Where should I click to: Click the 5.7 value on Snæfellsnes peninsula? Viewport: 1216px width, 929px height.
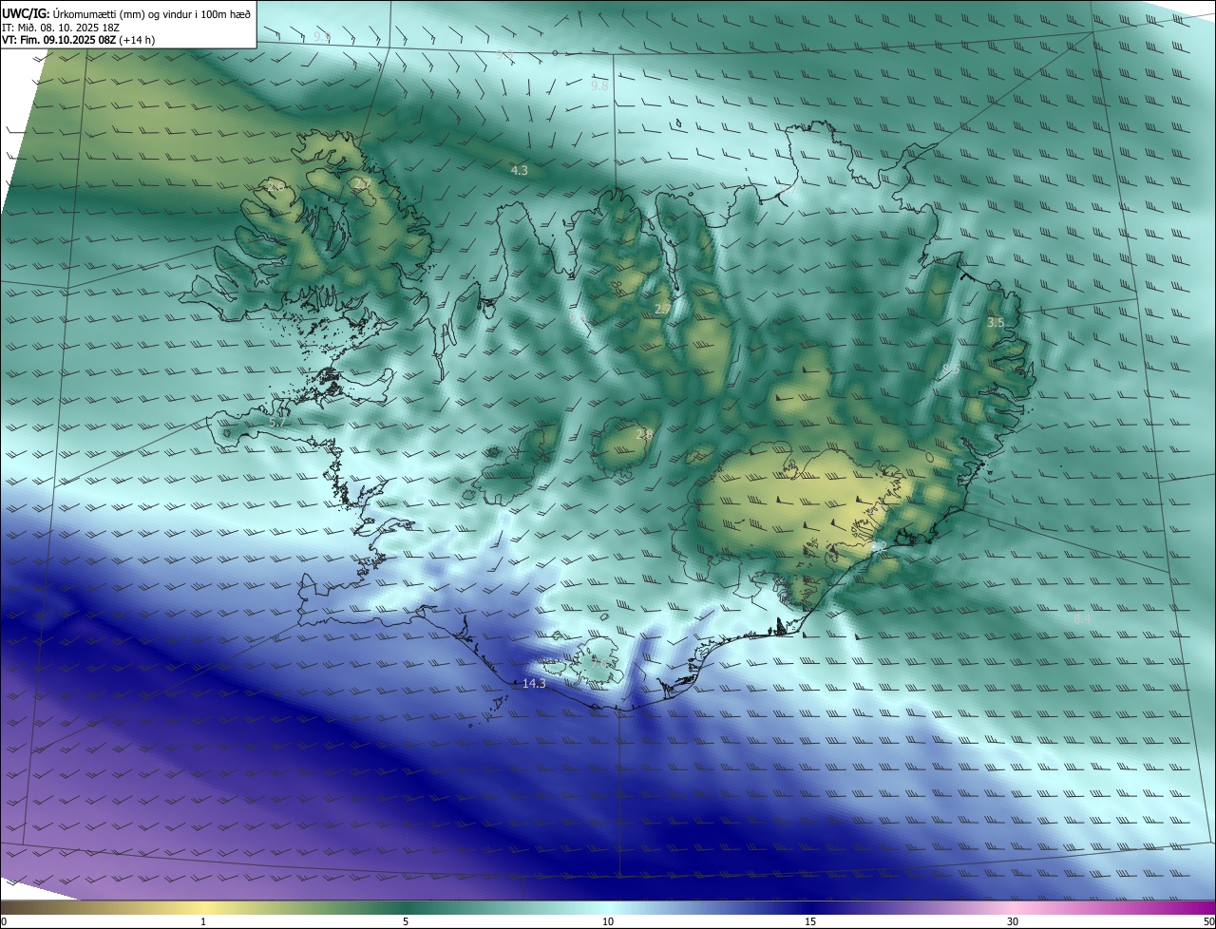pos(278,422)
